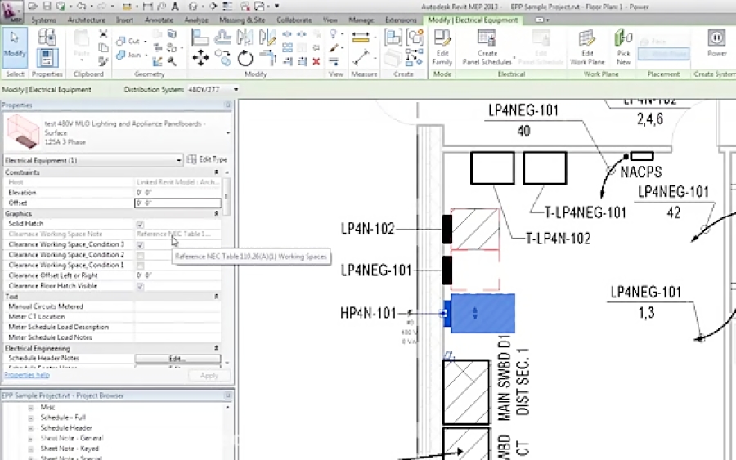Screen dimensions: 736x460
Task: Collapse the Constraints section in Properties
Action: click(217, 172)
